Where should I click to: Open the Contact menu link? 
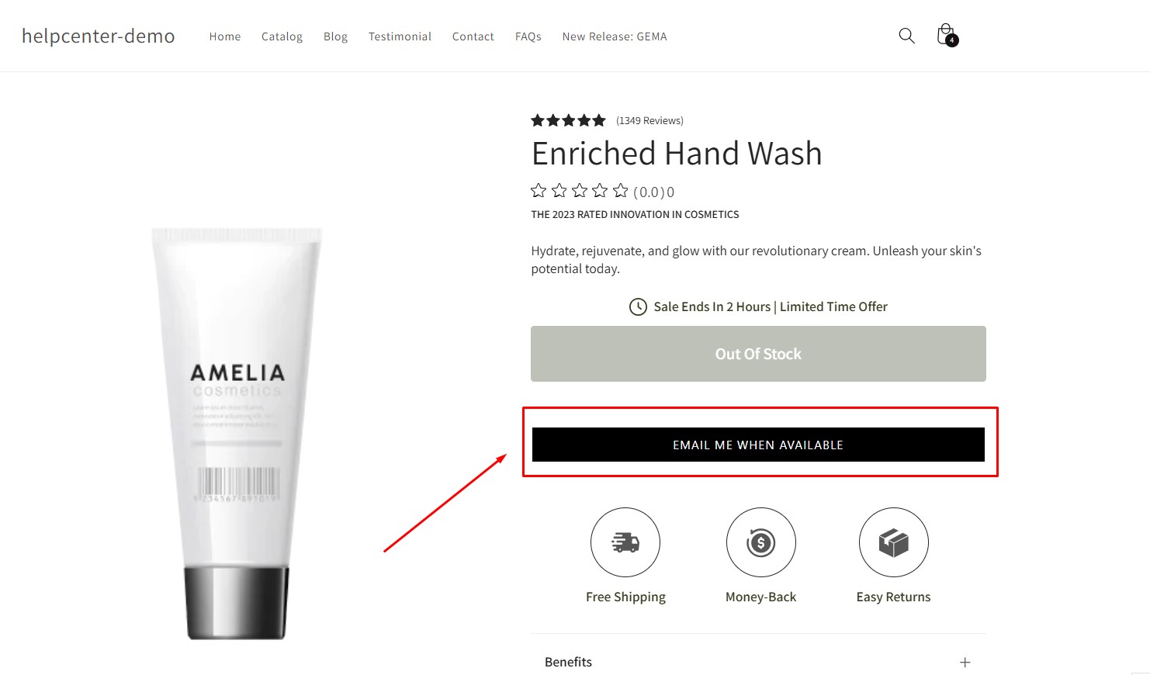pyautogui.click(x=473, y=36)
